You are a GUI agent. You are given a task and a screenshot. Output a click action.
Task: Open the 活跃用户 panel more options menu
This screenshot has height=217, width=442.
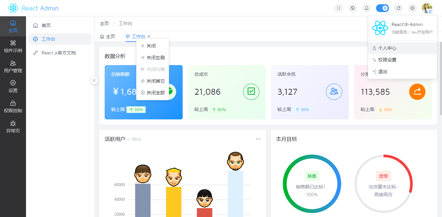click(x=258, y=139)
